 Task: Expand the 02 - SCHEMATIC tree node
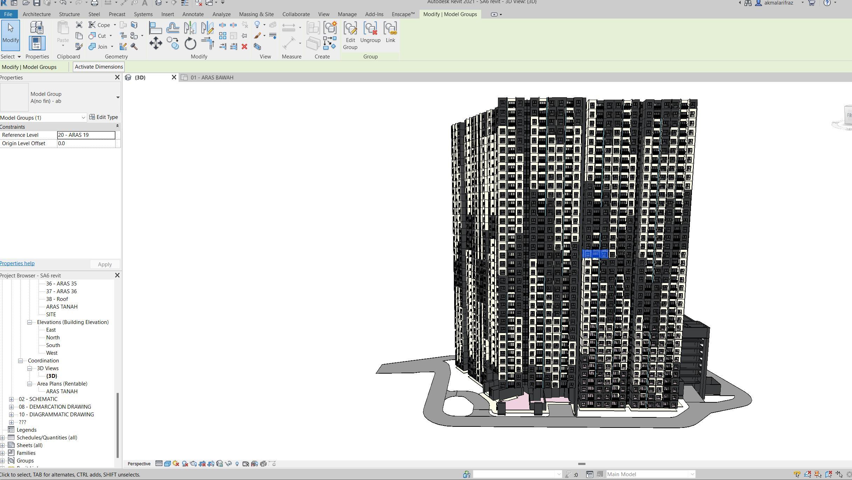[12, 399]
